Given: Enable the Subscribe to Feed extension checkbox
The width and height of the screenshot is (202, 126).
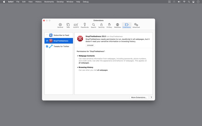Looking at the screenshot, I should (x=47, y=35).
